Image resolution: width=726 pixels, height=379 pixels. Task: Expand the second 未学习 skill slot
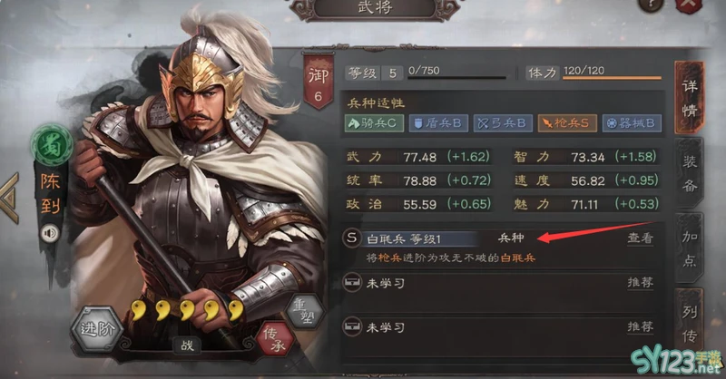tap(498, 327)
